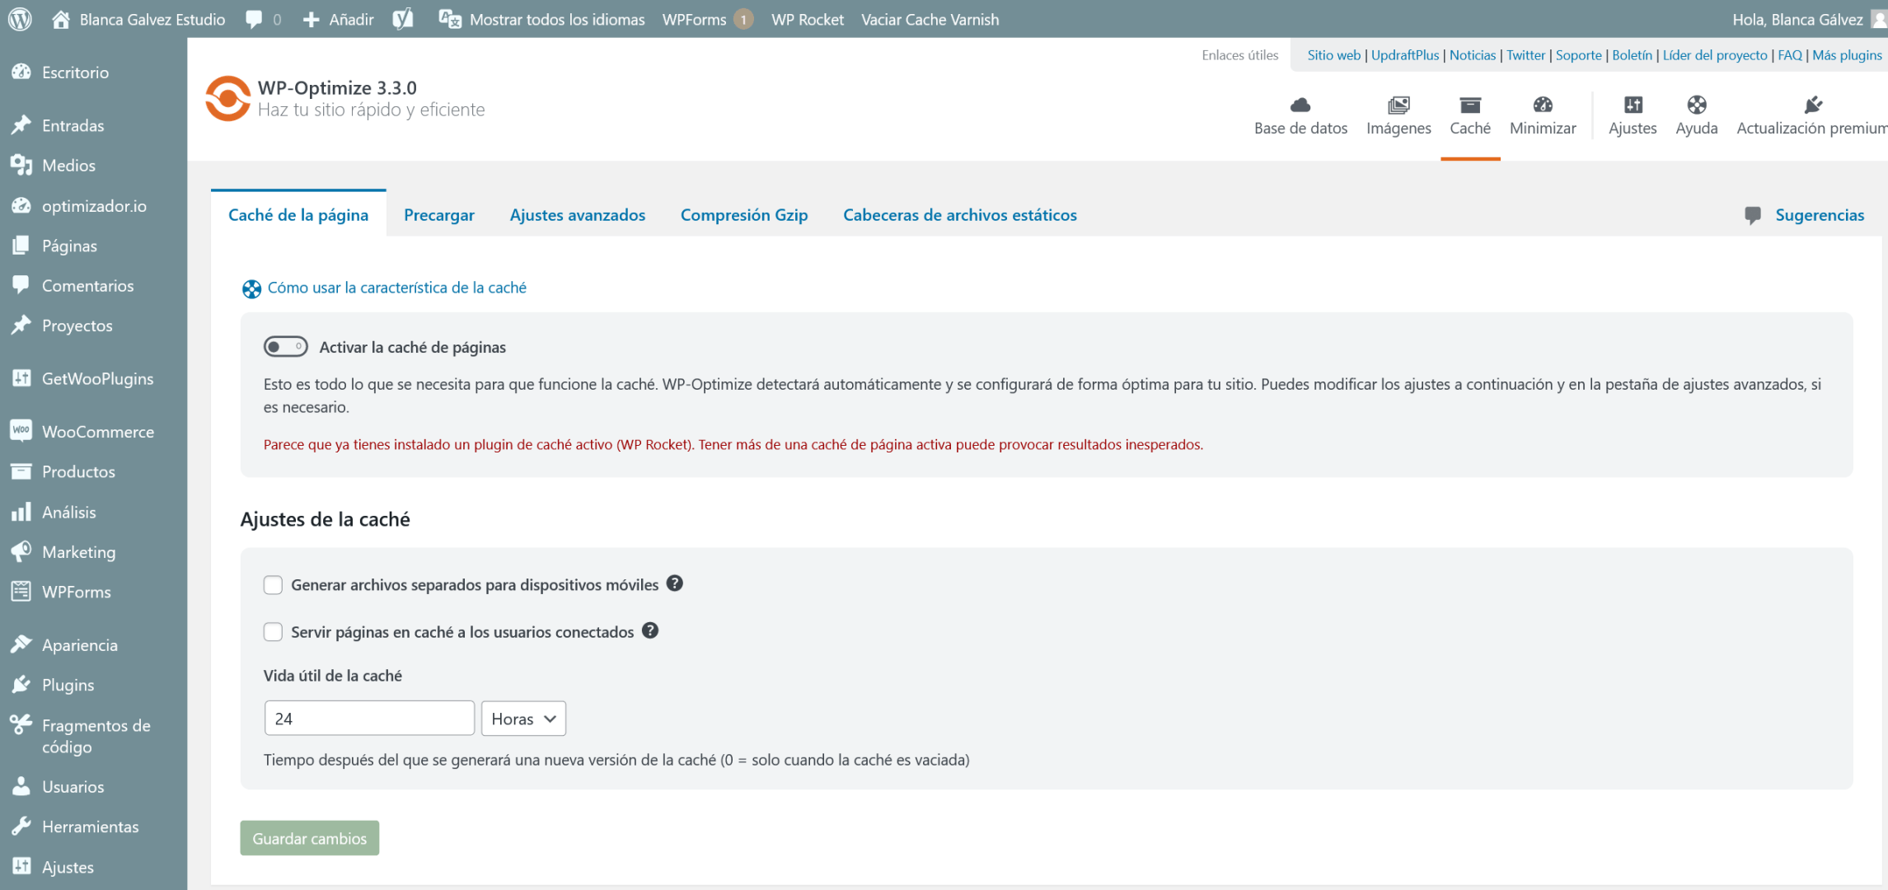Click the language translate icon in admin bar

coord(450,19)
